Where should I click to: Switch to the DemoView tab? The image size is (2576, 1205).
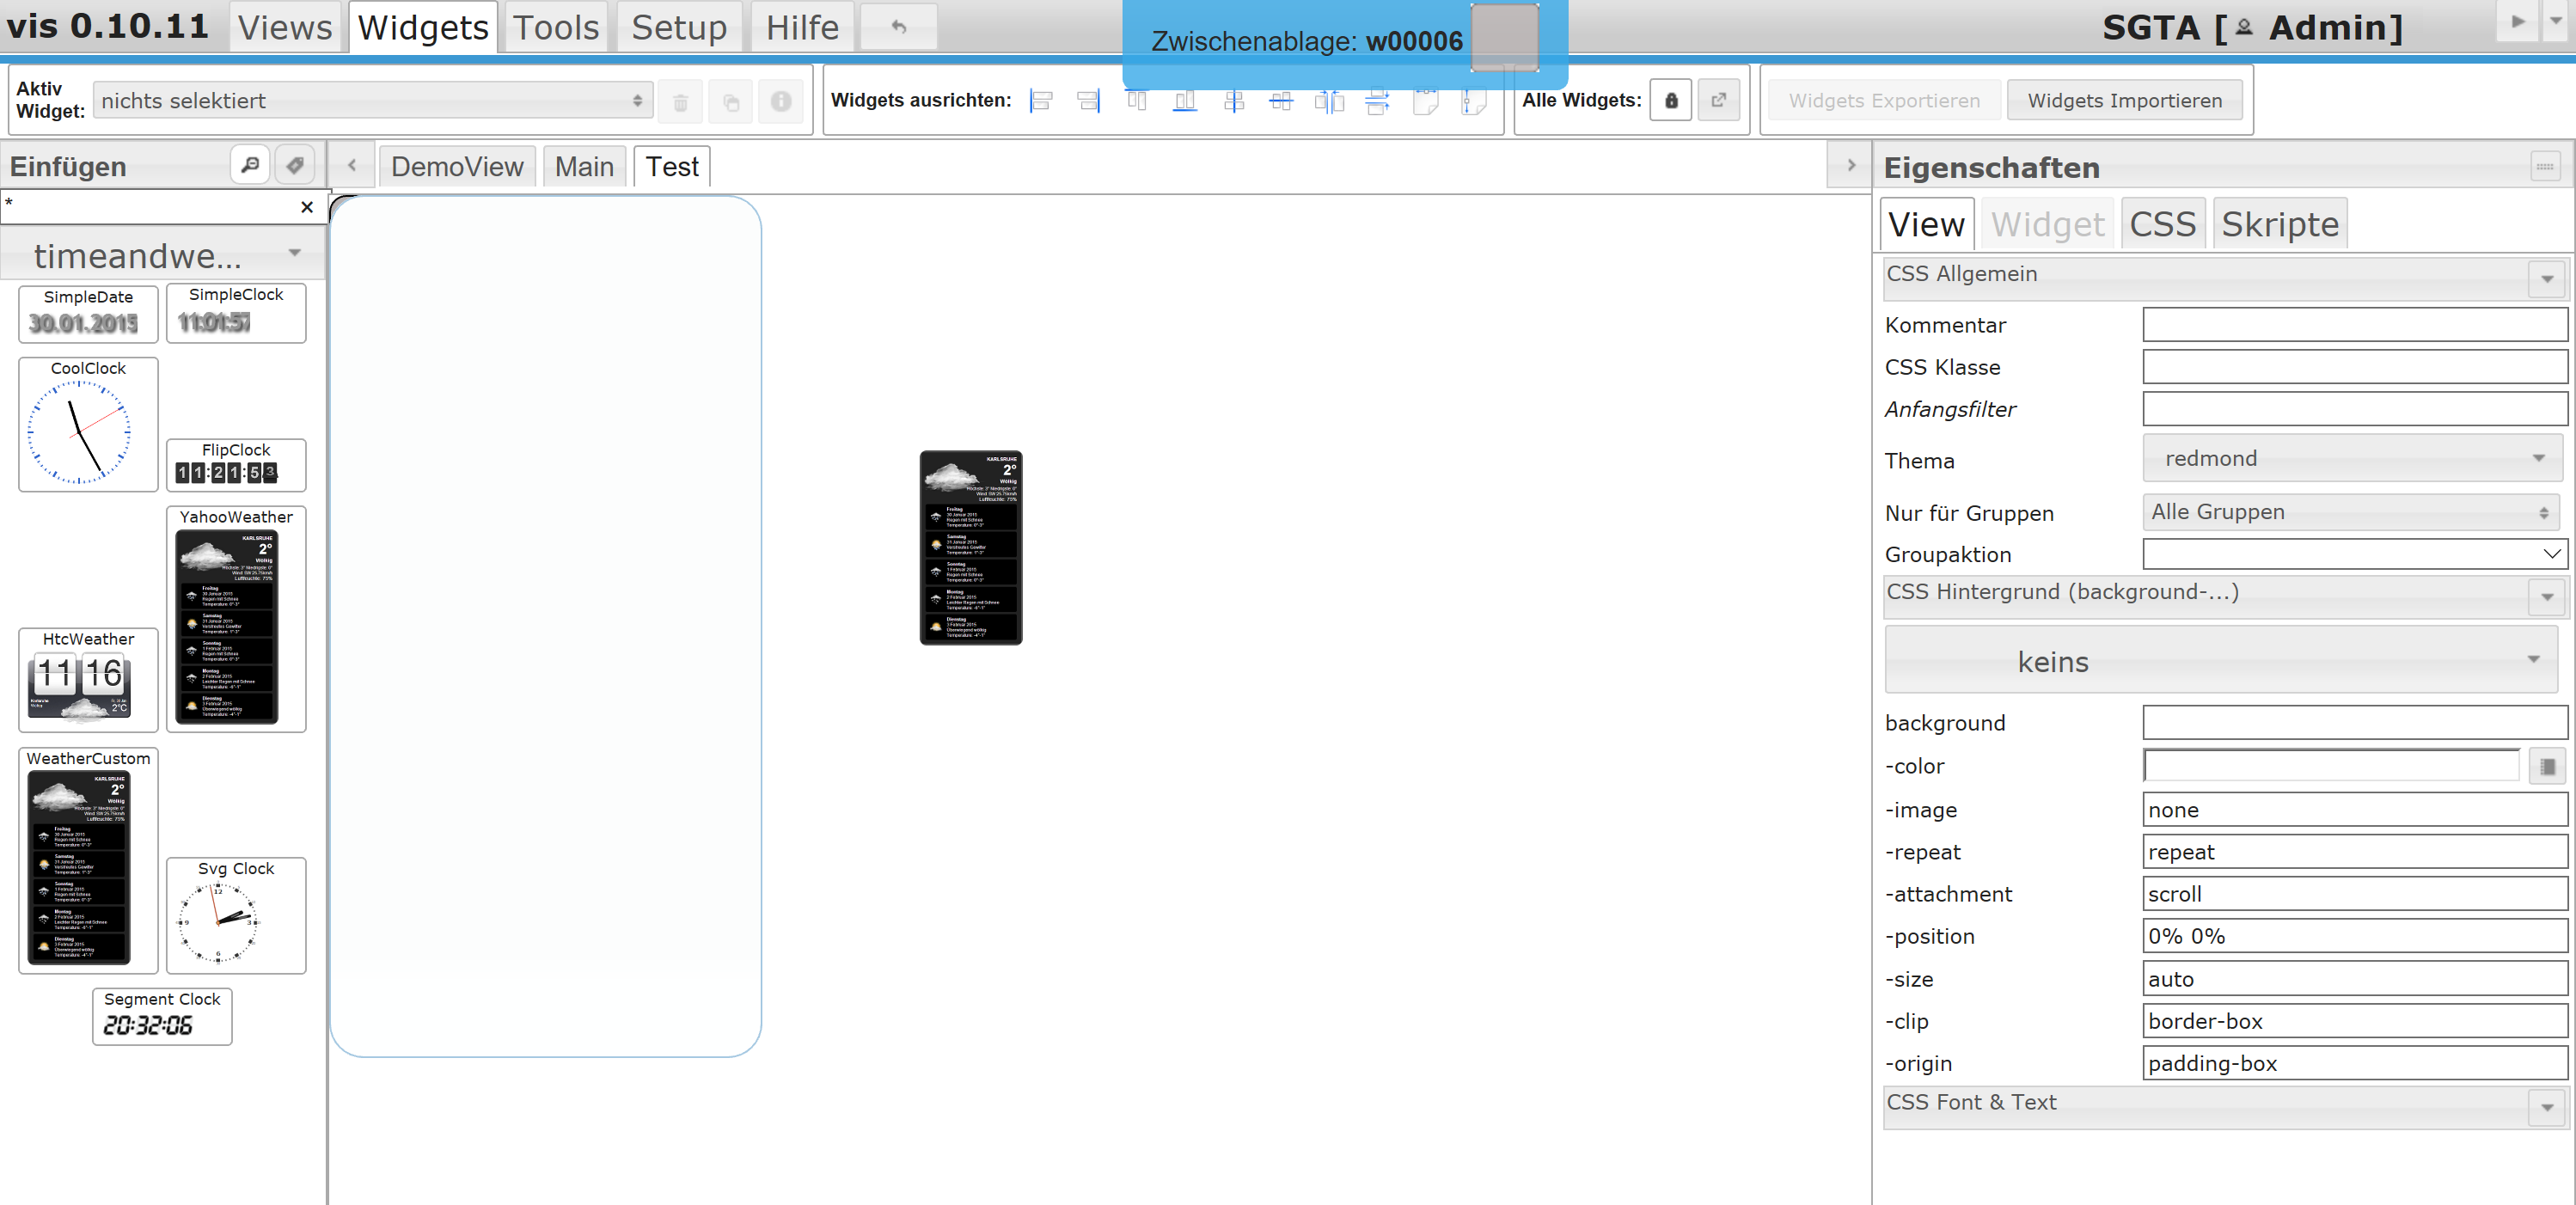456,167
